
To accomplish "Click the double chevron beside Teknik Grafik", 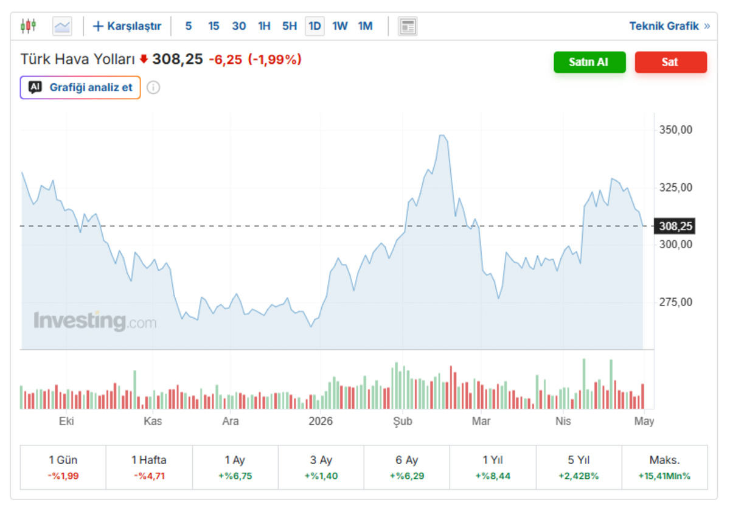I will tap(707, 26).
